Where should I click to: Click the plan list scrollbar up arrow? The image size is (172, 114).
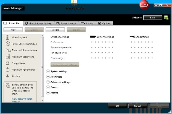click(42, 36)
